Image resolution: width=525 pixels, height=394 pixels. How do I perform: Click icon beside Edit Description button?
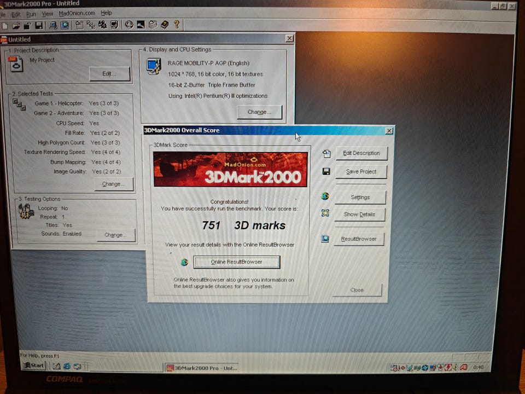pos(326,154)
